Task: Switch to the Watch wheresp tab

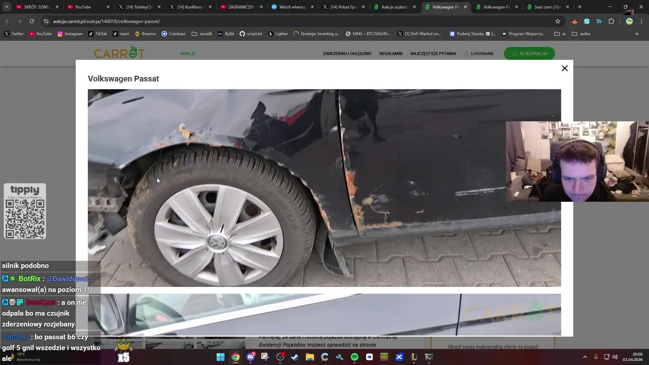Action: pos(293,7)
